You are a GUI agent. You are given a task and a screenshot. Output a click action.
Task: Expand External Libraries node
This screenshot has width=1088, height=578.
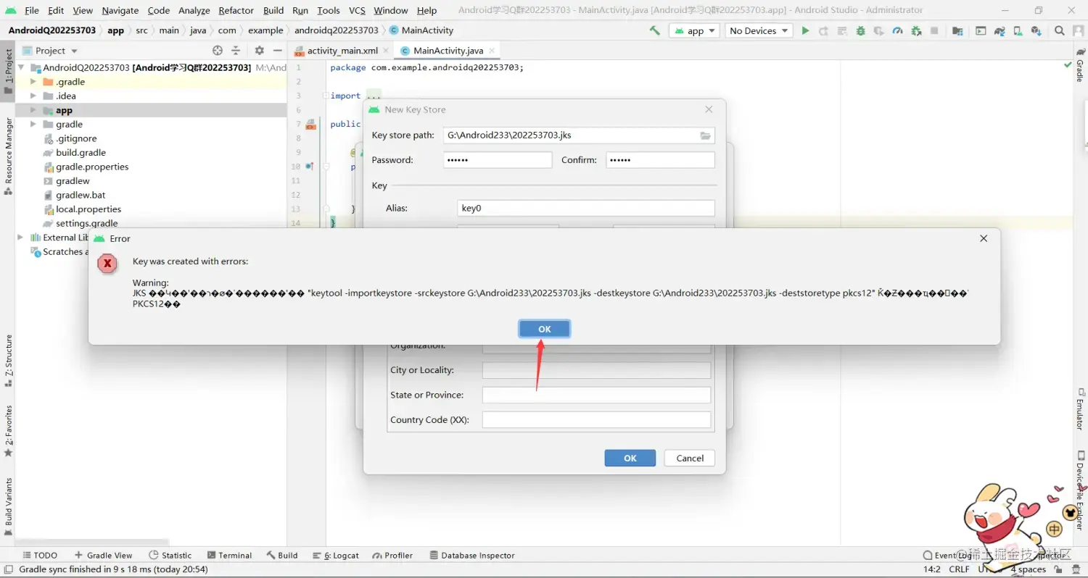[x=20, y=238]
